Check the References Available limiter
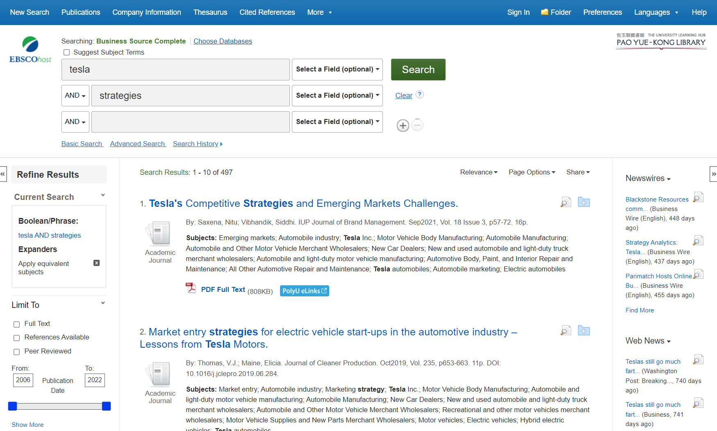The image size is (717, 431). pos(16,338)
